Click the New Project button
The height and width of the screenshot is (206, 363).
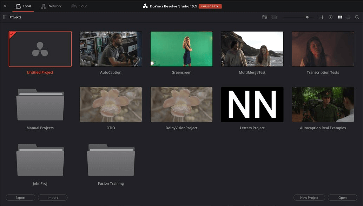309,198
